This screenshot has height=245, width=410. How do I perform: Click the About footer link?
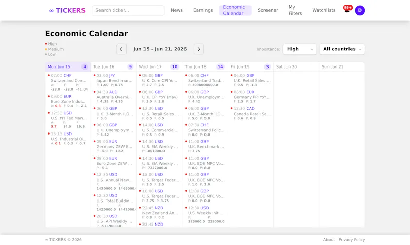(329, 240)
